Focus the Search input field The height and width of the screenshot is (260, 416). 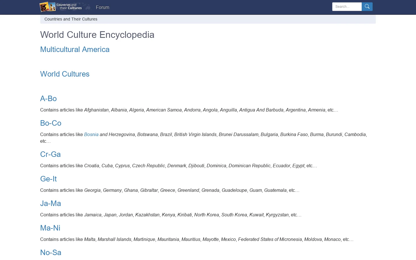[347, 7]
